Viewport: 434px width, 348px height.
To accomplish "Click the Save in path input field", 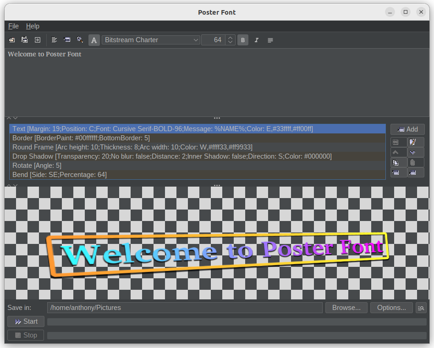I will pos(185,308).
